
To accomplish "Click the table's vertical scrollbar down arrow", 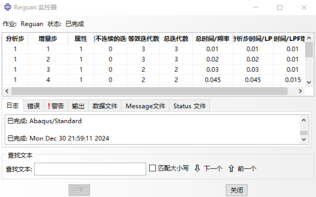I will click(309, 82).
